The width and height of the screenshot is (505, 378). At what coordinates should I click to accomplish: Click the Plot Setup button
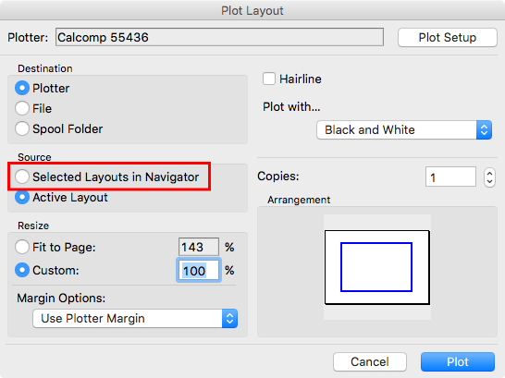pyautogui.click(x=447, y=38)
